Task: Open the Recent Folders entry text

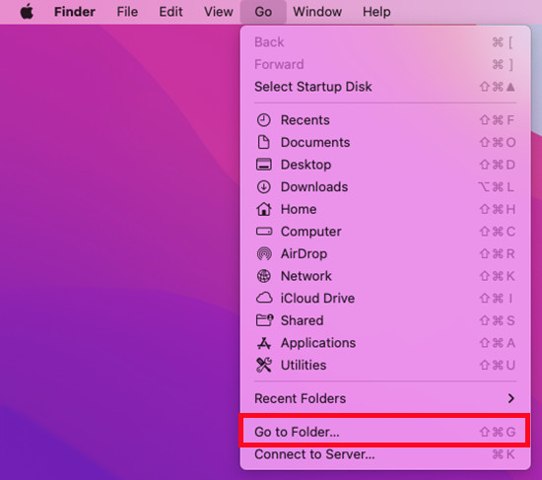Action: click(300, 398)
